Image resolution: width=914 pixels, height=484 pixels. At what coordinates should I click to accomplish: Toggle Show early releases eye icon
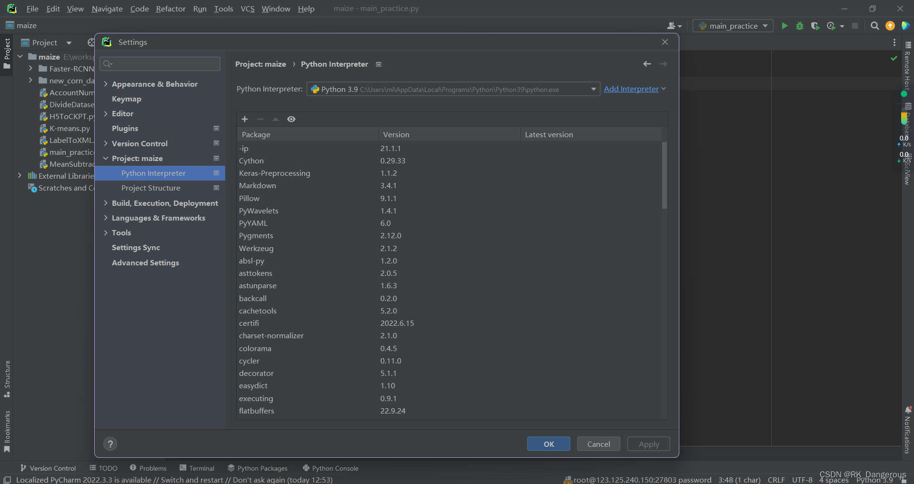click(291, 119)
